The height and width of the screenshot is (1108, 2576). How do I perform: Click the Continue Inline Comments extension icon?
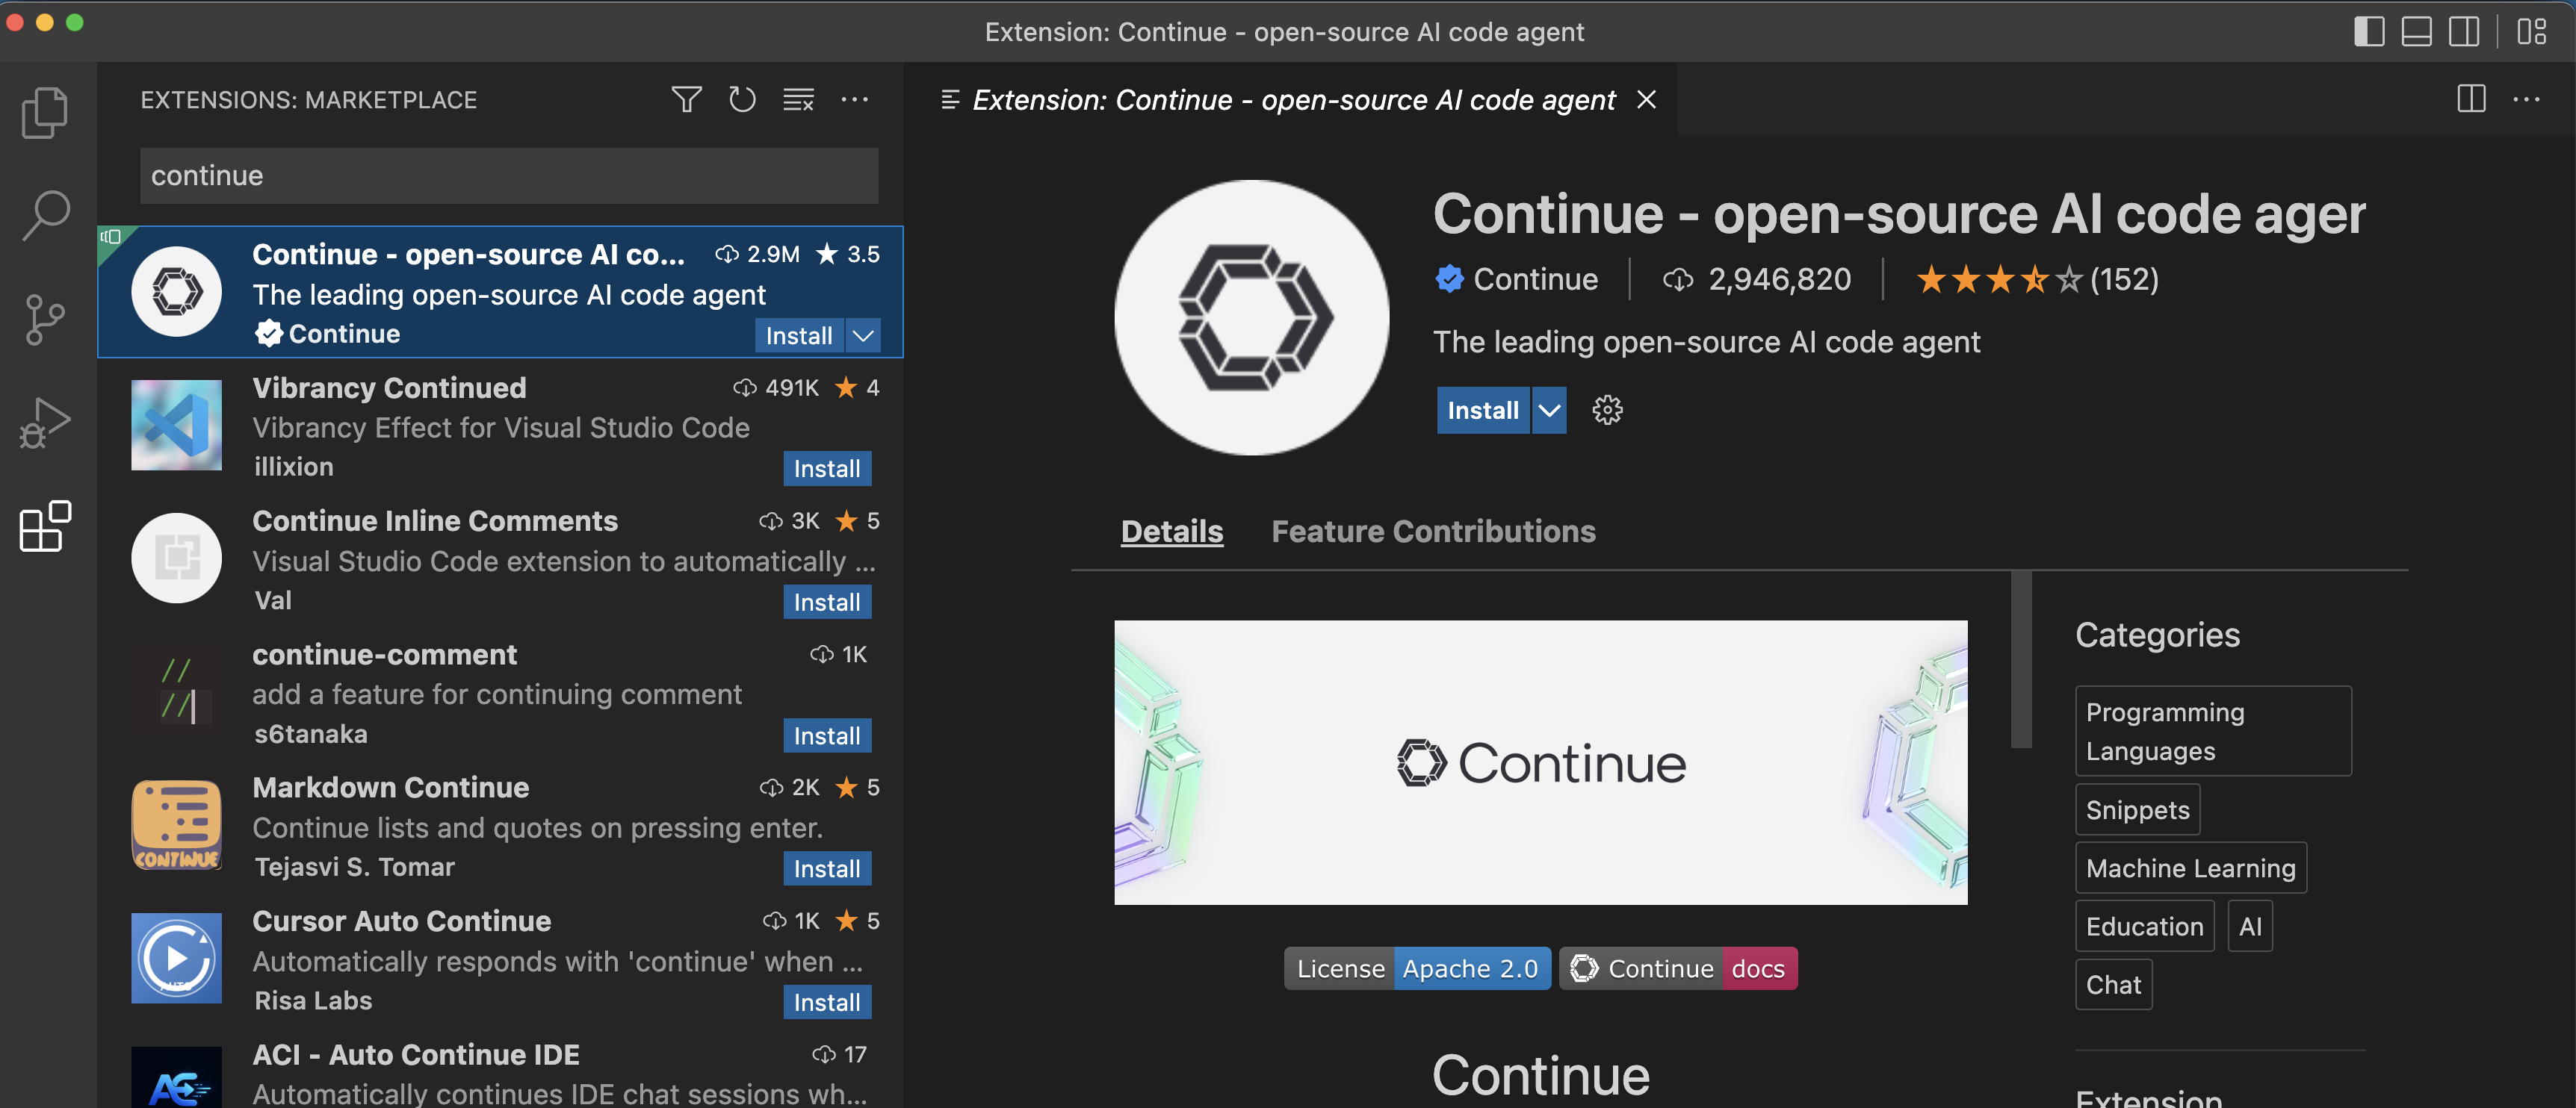[176, 558]
